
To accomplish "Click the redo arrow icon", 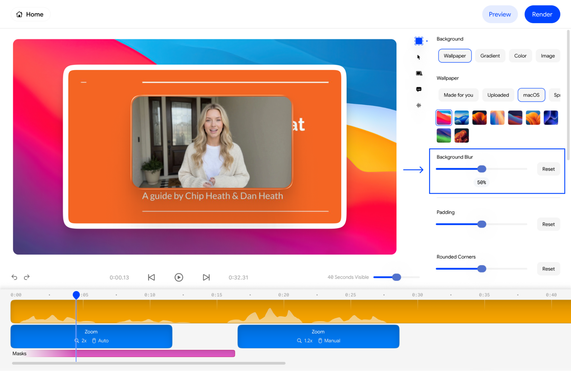I will pyautogui.click(x=27, y=277).
